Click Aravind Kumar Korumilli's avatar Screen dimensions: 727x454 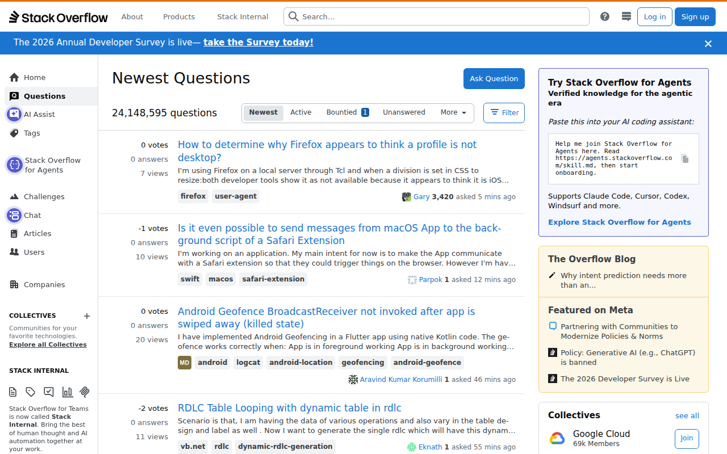point(353,380)
